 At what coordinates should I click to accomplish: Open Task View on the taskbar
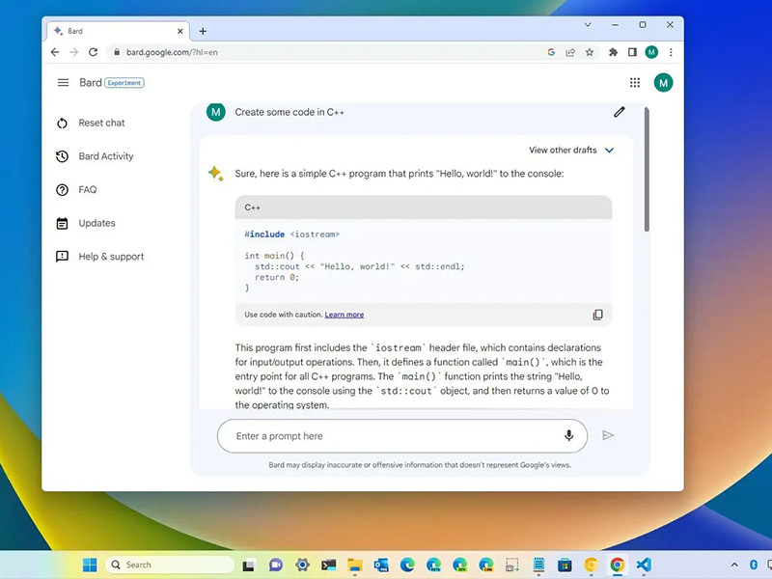249,565
